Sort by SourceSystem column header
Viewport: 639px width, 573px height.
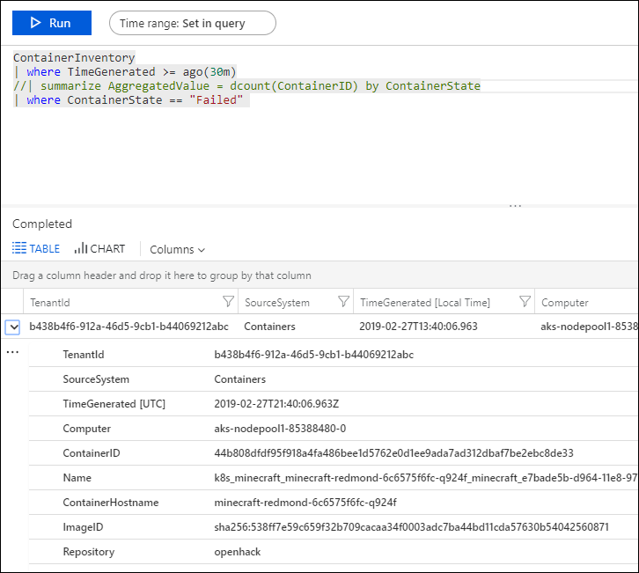[x=277, y=303]
